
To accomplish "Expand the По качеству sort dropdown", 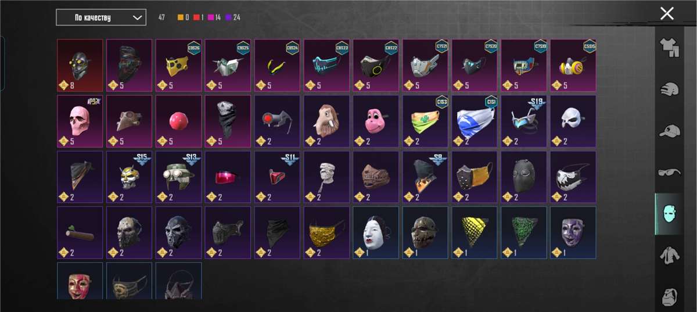I will (101, 17).
